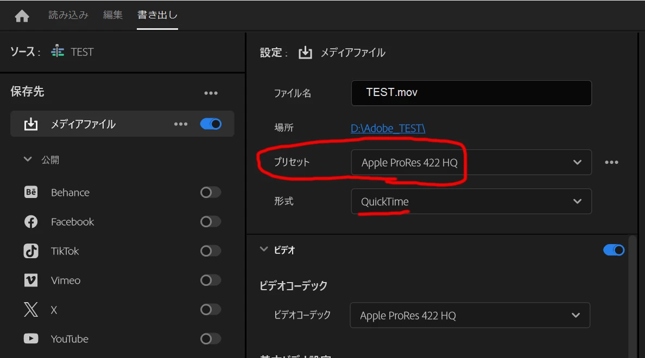The height and width of the screenshot is (358, 645).
Task: Click the Facebook label
Action: [72, 222]
